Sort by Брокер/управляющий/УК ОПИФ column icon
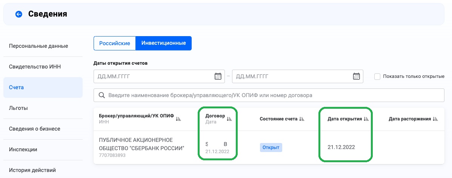This screenshot has width=452, height=178. click(178, 117)
